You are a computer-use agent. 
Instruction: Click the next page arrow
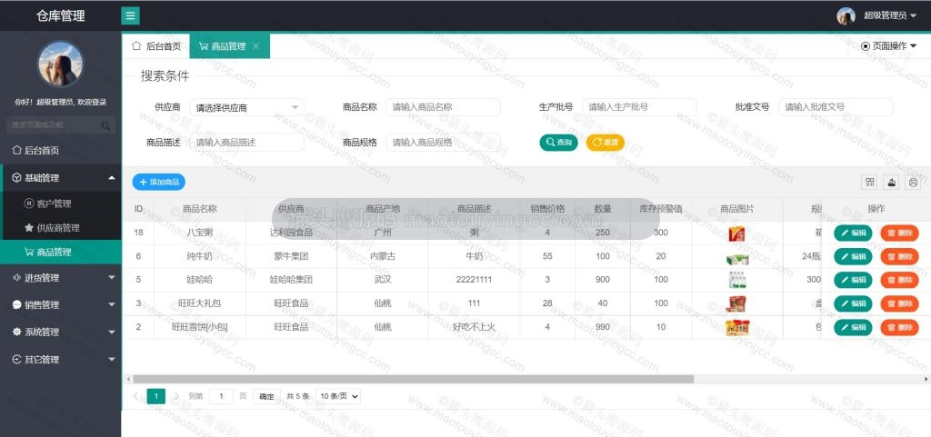click(175, 396)
